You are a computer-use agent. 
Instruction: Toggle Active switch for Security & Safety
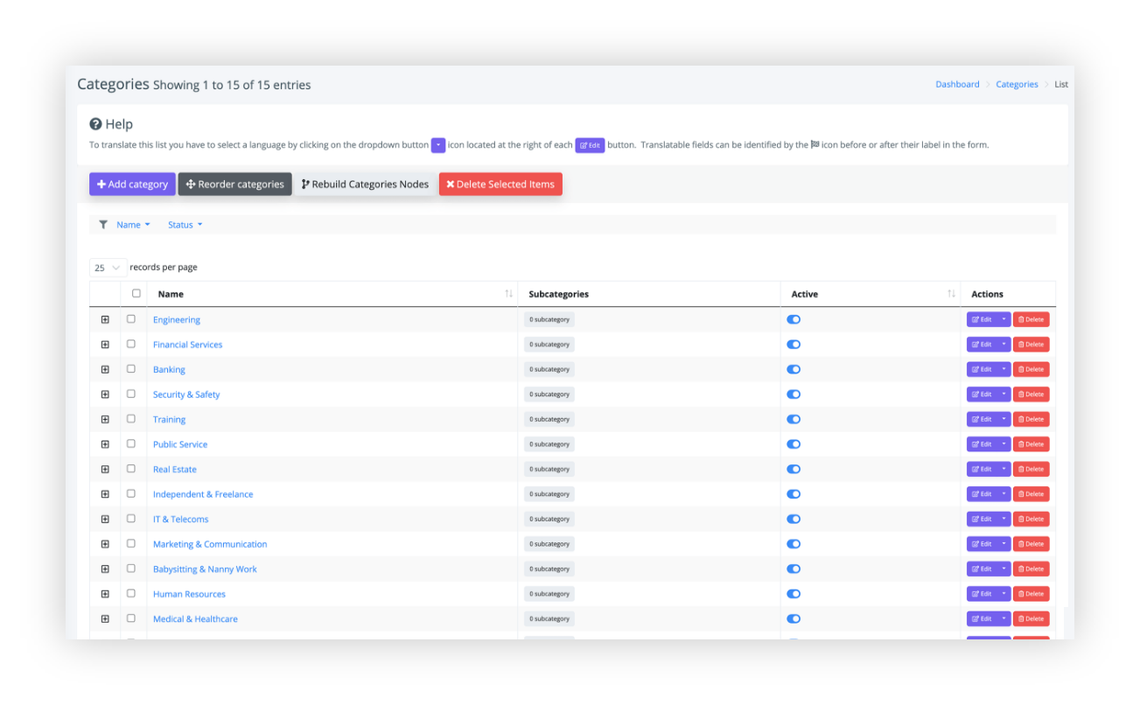click(794, 394)
